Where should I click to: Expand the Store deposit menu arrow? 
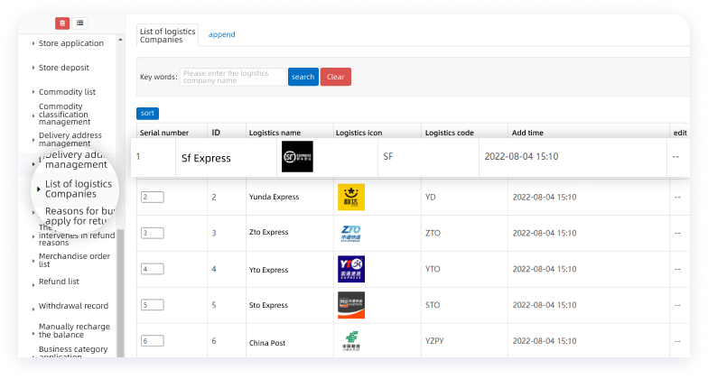point(33,68)
